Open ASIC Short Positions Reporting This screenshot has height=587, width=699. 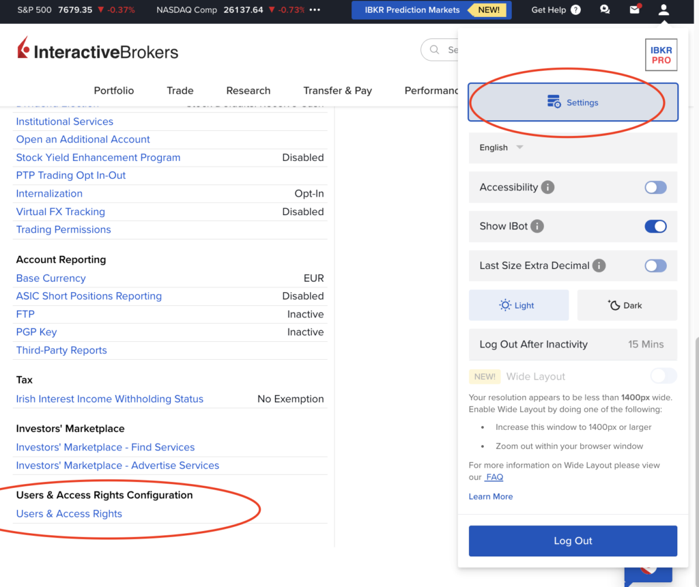coord(89,296)
